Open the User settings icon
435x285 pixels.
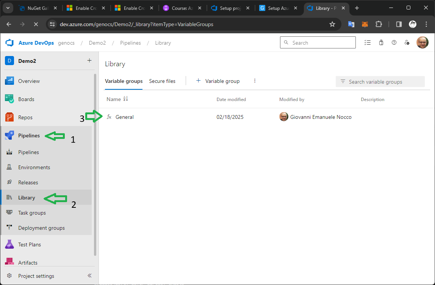point(407,43)
